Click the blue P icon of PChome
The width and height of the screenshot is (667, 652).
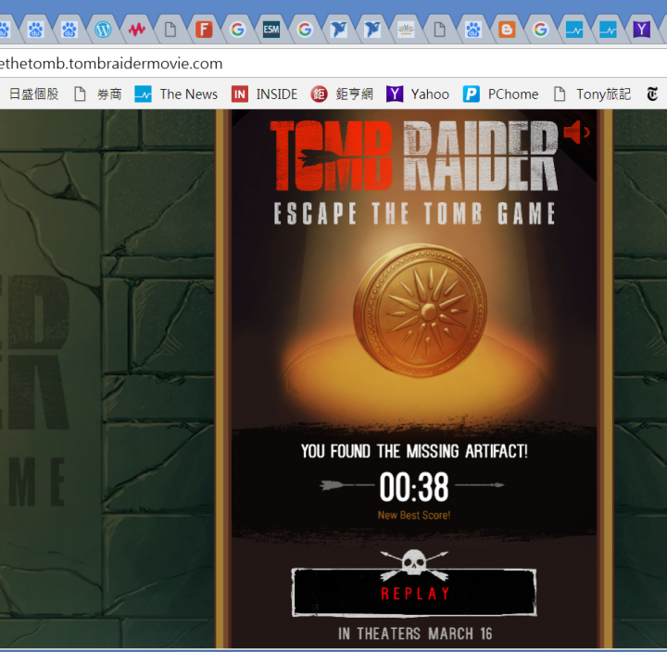(472, 94)
